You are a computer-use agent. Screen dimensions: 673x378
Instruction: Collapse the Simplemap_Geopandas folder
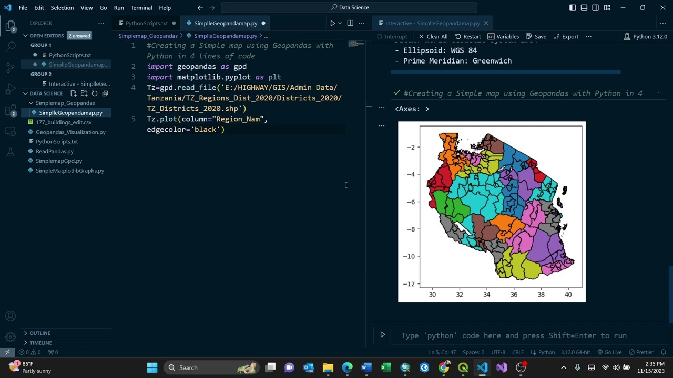tap(66, 103)
